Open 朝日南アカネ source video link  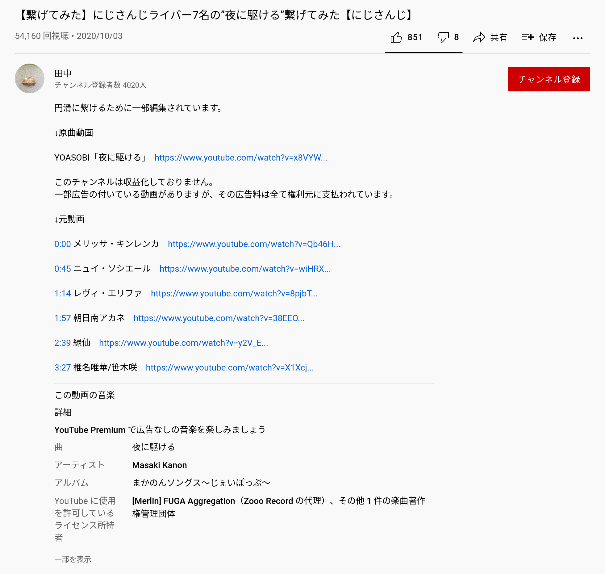(x=219, y=318)
